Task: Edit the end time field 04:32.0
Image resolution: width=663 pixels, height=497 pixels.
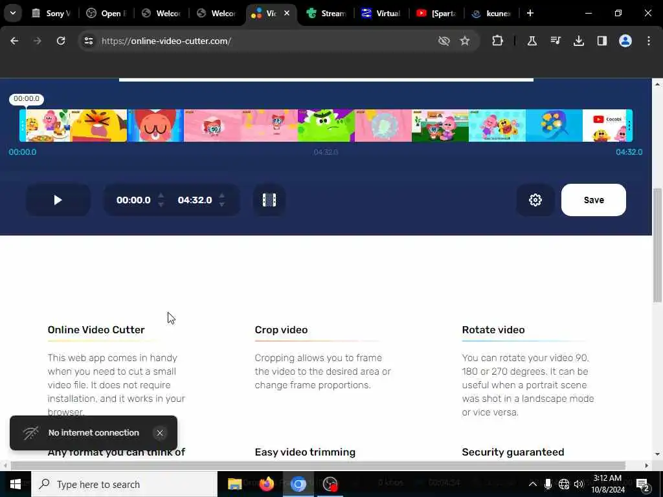Action: pyautogui.click(x=195, y=200)
